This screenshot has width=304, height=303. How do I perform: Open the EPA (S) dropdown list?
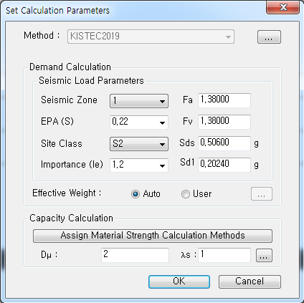[139, 122]
